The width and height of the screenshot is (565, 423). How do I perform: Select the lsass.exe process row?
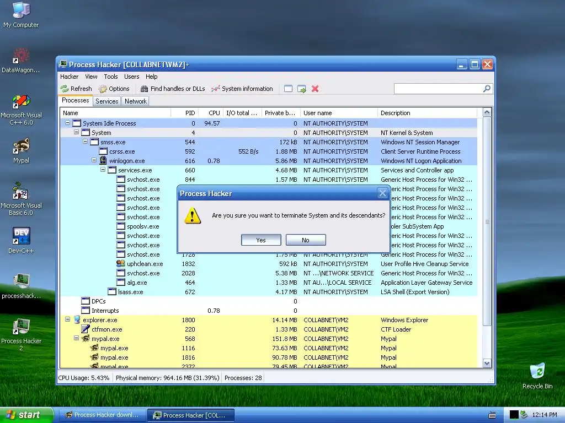(269, 292)
